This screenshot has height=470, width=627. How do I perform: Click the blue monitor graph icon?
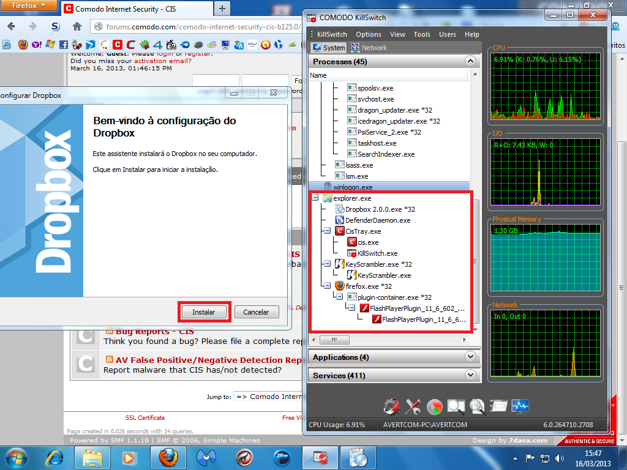(x=520, y=406)
